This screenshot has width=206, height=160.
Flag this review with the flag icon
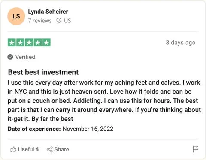click(x=196, y=149)
